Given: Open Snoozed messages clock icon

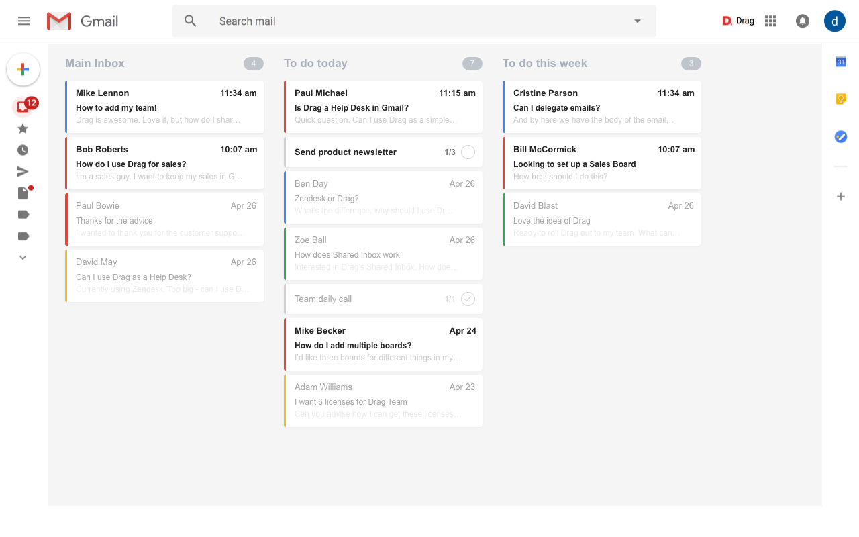Looking at the screenshot, I should coord(23,150).
